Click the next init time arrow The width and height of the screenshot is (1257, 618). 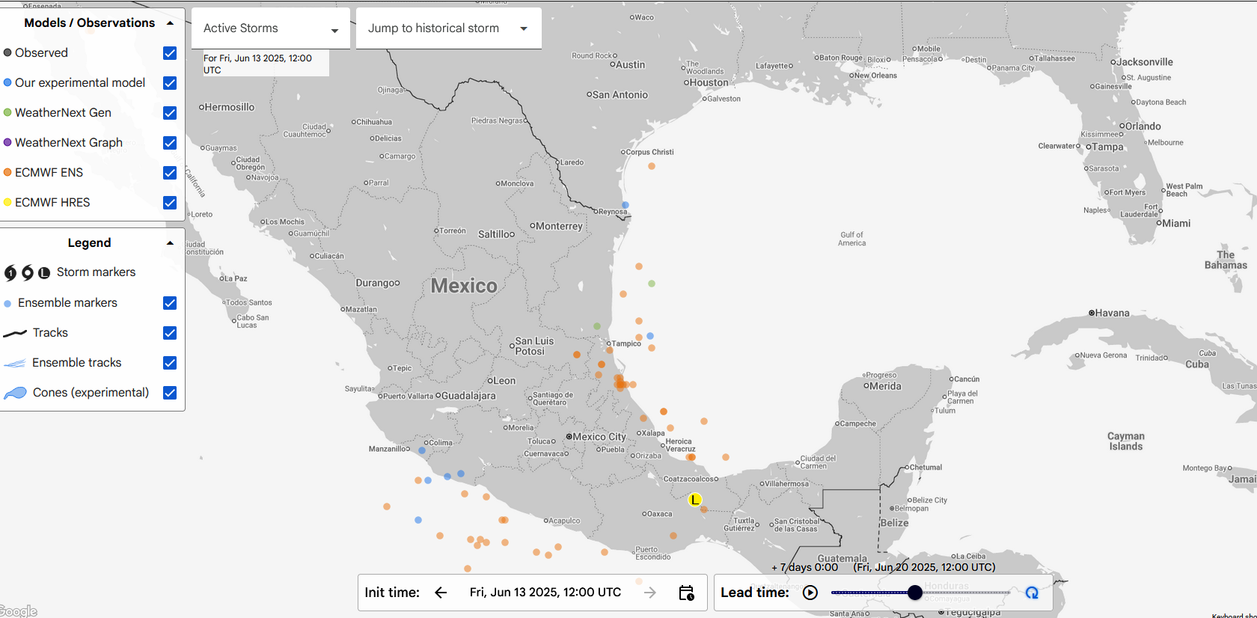649,593
